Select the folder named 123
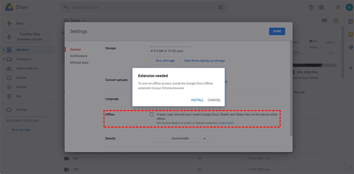 pos(76,170)
